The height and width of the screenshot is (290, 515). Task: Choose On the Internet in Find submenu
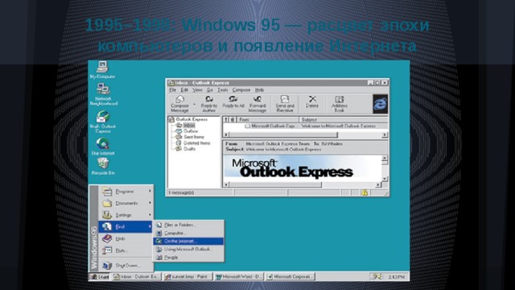pyautogui.click(x=188, y=241)
